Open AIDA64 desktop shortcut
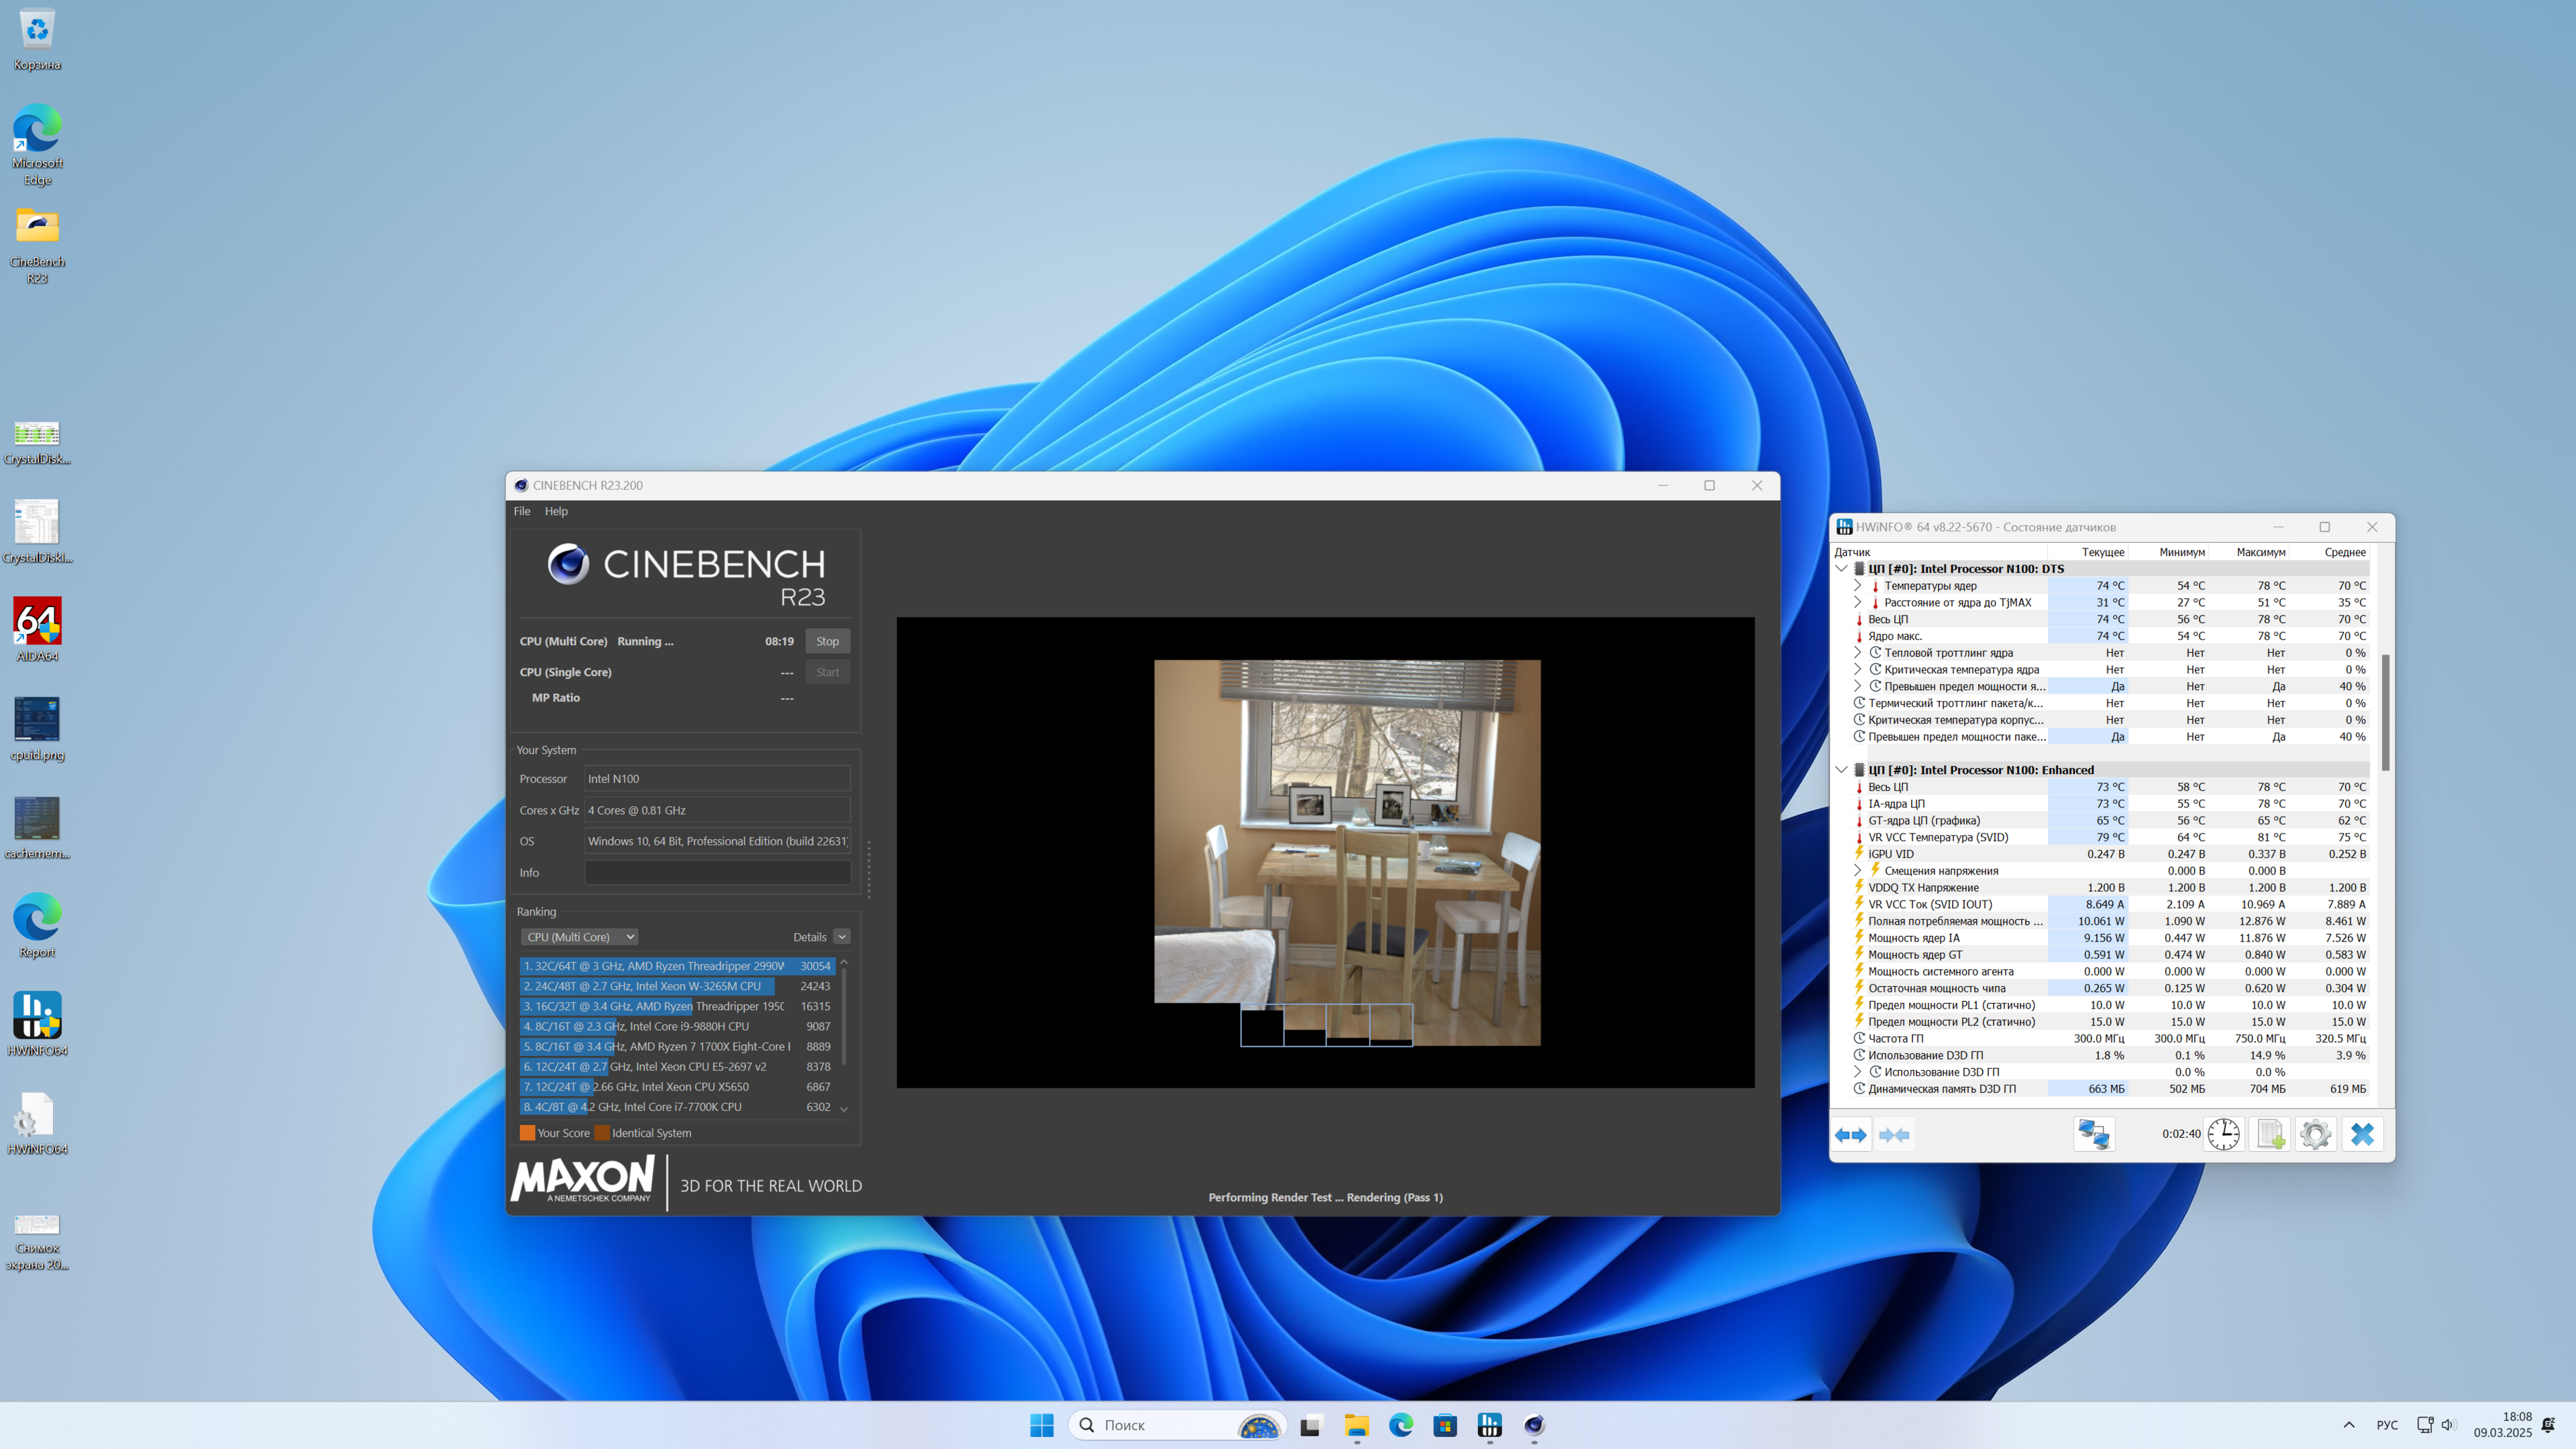 point(37,622)
